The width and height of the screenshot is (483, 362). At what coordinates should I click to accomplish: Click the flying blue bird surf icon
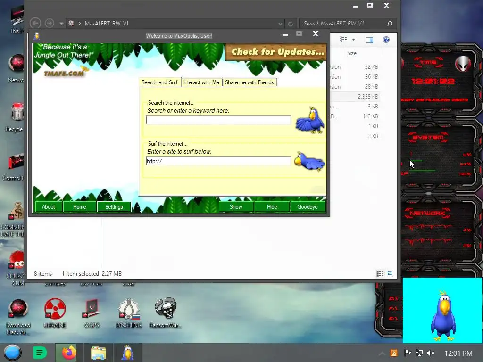[x=309, y=161]
